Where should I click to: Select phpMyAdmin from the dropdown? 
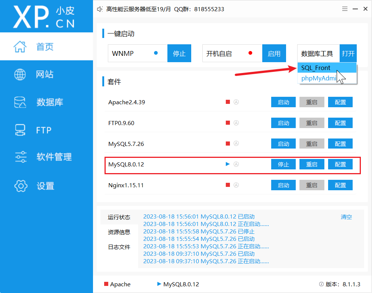(x=327, y=78)
